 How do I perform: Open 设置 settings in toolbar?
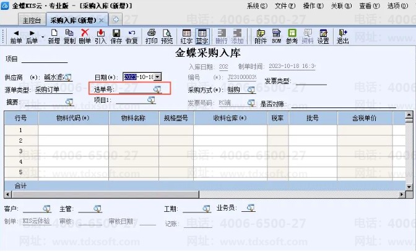click(323, 36)
